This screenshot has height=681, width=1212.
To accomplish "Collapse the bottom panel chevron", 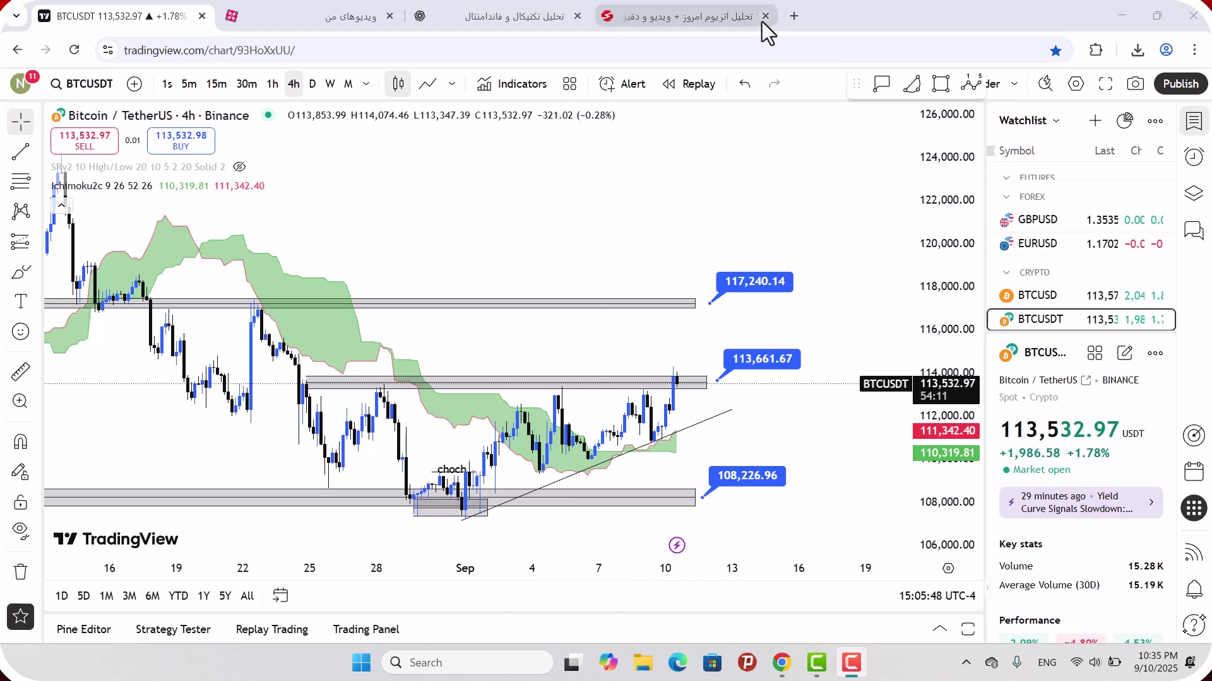I will [x=939, y=629].
